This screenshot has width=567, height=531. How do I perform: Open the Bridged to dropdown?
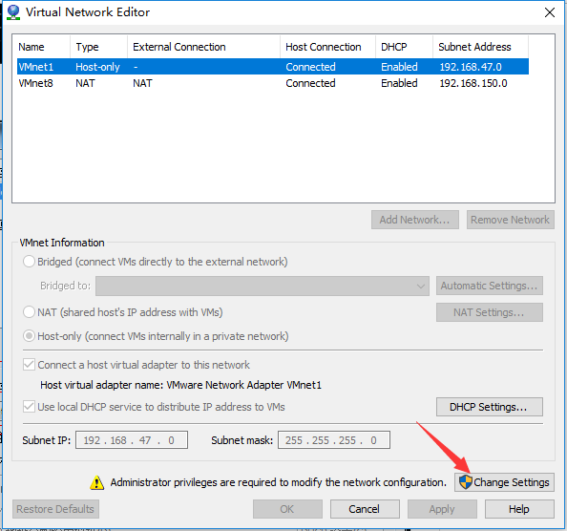coord(262,286)
